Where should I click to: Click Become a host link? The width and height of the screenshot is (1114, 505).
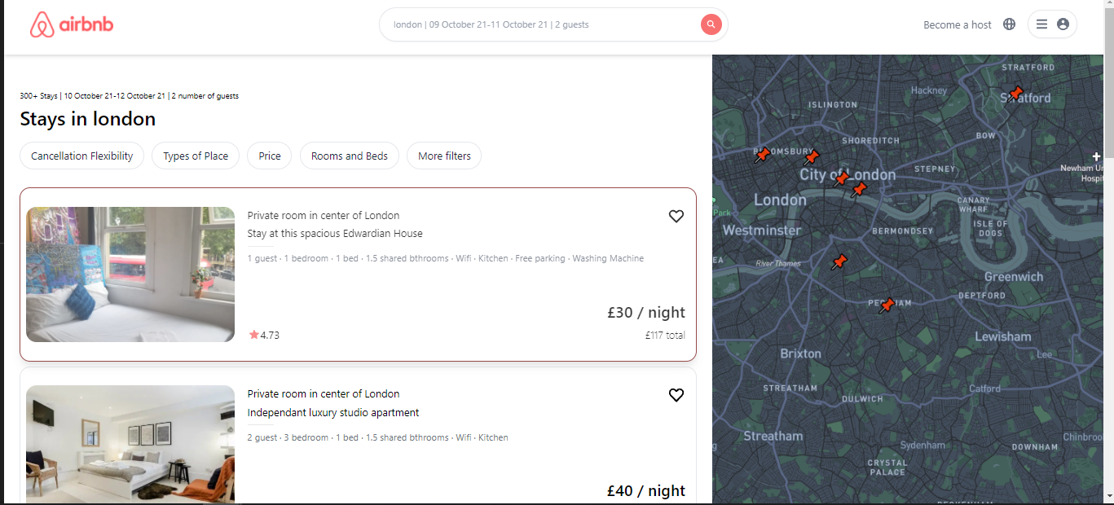click(957, 25)
